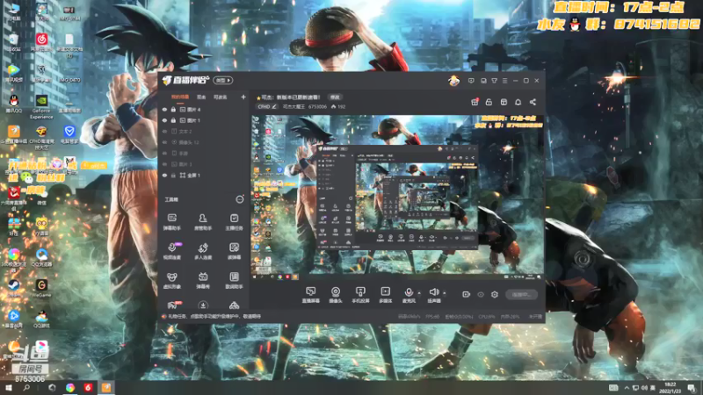Toggle preview eye icon in bottom bar
Image resolution: width=703 pixels, height=395 pixels.
[481, 295]
